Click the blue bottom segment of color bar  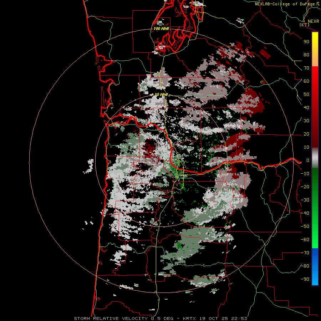pyautogui.click(x=315, y=267)
